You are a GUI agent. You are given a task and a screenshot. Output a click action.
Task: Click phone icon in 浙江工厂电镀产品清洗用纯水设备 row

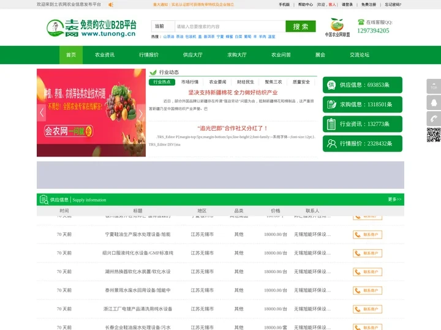[x=357, y=309]
